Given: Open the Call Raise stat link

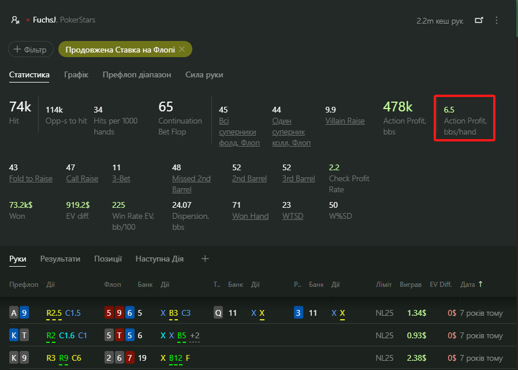Looking at the screenshot, I should click(x=82, y=179).
